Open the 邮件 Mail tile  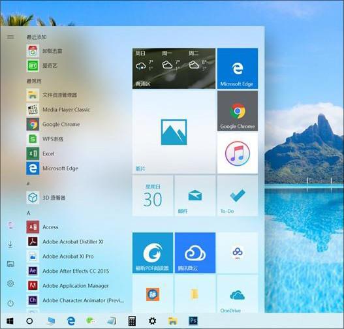[x=195, y=196]
